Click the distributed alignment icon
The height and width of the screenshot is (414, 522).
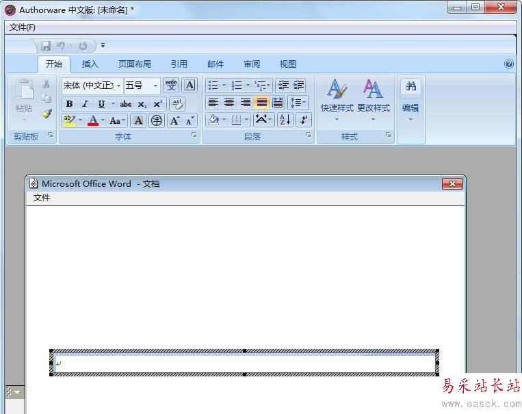pyautogui.click(x=278, y=103)
